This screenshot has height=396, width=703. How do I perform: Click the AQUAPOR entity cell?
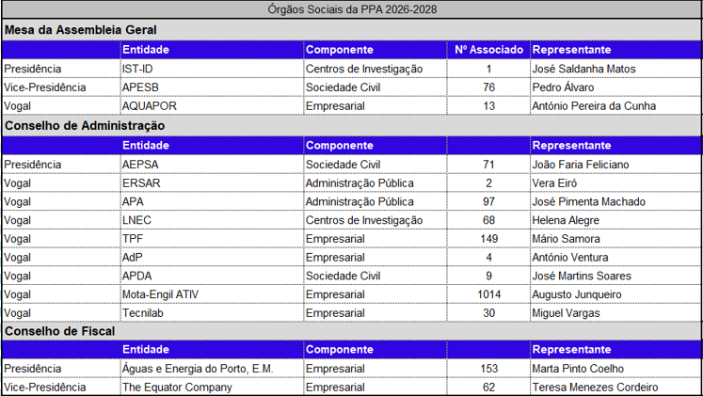pos(149,106)
